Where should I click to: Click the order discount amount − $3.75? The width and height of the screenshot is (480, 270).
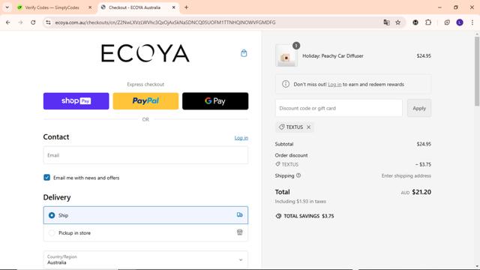tap(423, 164)
